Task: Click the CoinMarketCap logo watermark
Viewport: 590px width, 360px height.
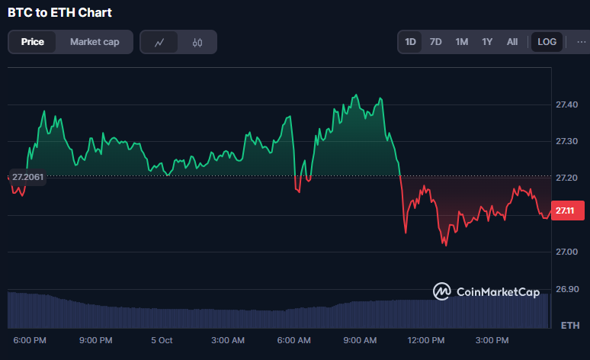Action: point(486,291)
